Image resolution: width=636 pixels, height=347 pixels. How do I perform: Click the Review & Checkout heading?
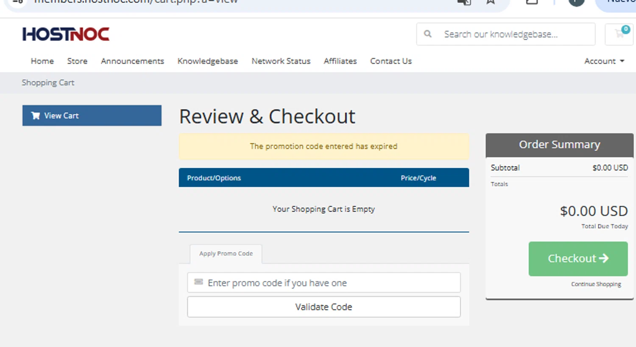pyautogui.click(x=267, y=117)
